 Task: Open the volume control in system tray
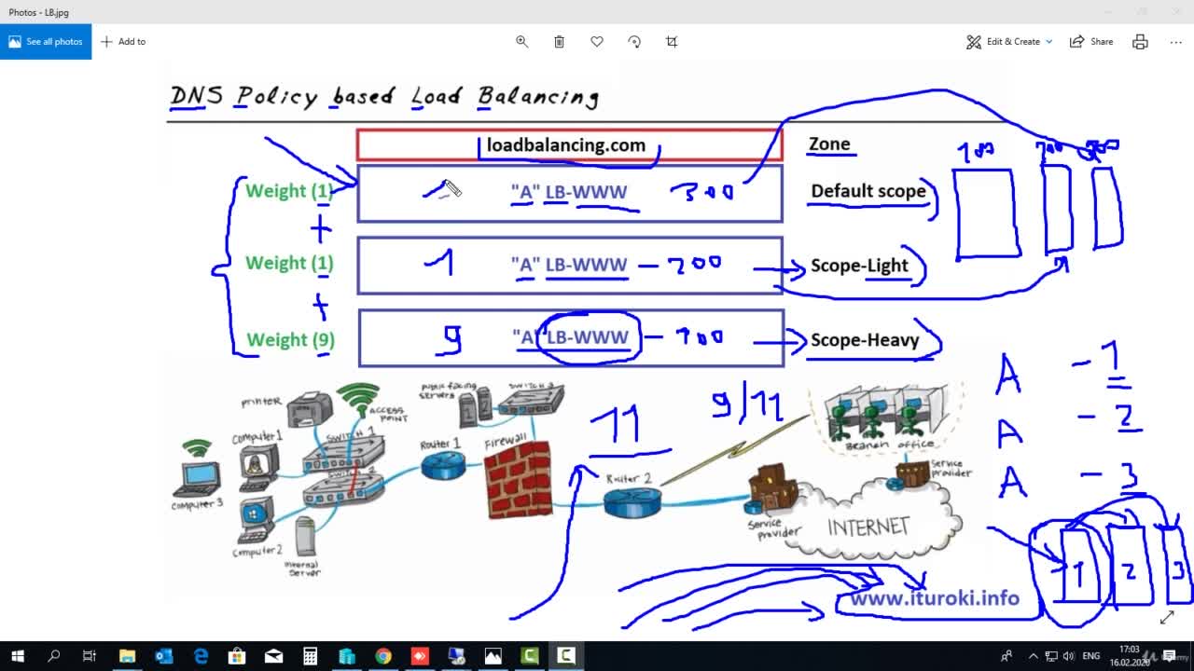coord(1070,656)
